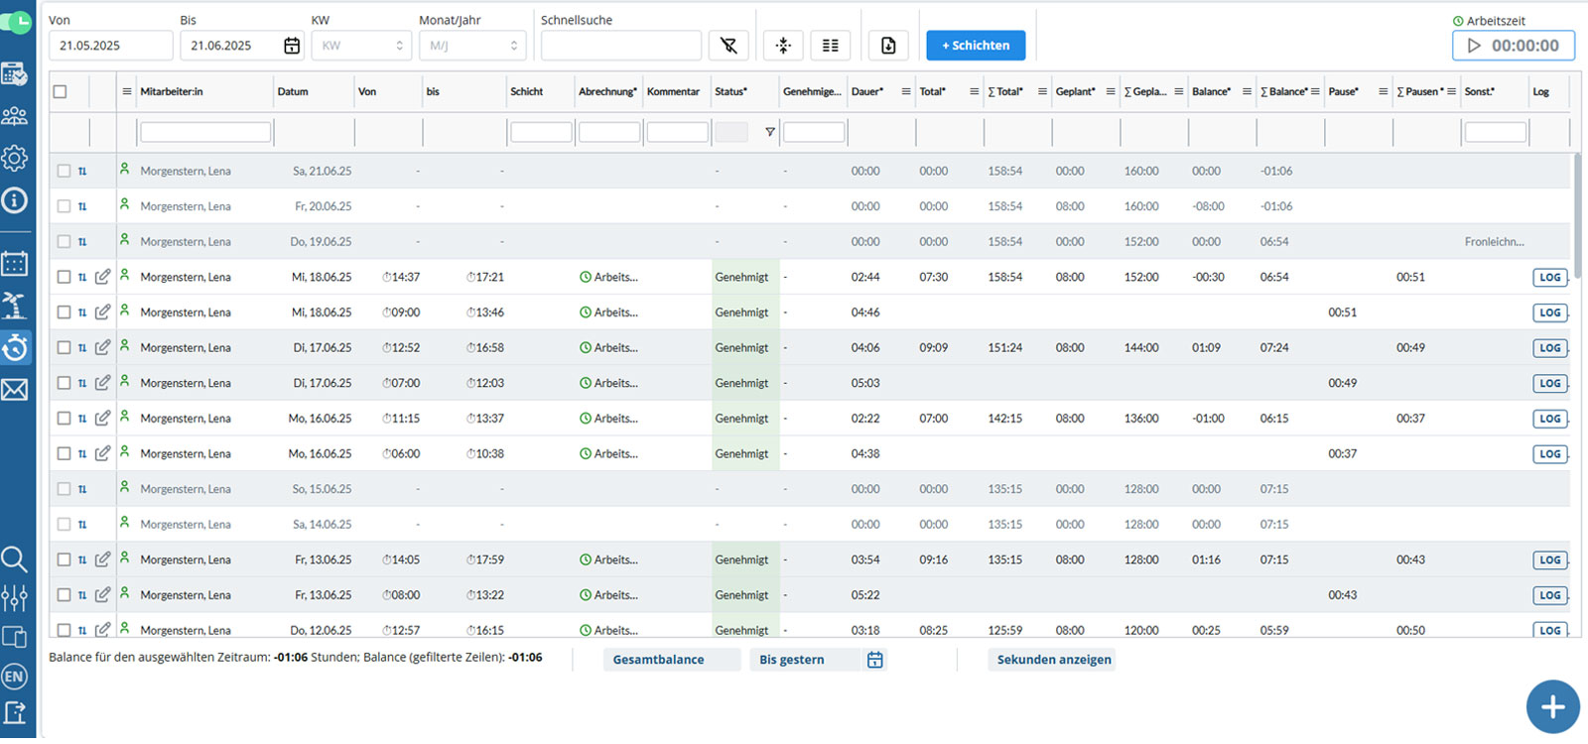Check the box for the Mi 18.06.25 14:37 row
The width and height of the screenshot is (1588, 744).
point(64,277)
